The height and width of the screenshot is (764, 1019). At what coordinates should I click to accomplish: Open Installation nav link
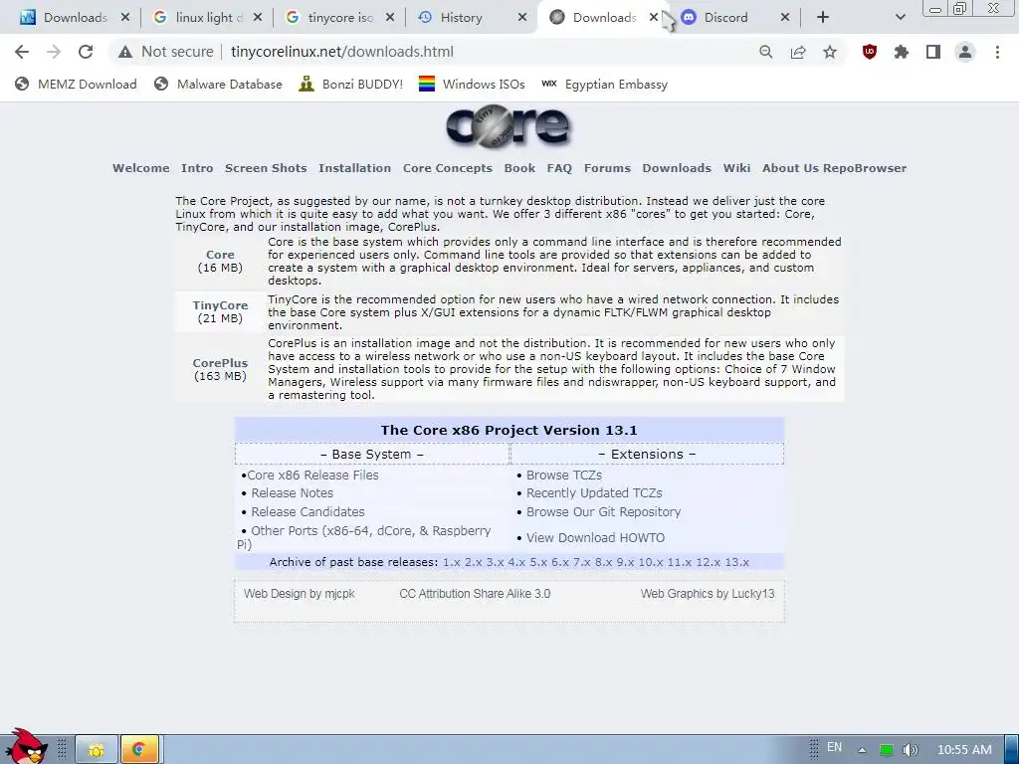(x=355, y=167)
